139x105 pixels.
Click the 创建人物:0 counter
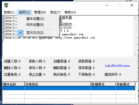coord(12,61)
